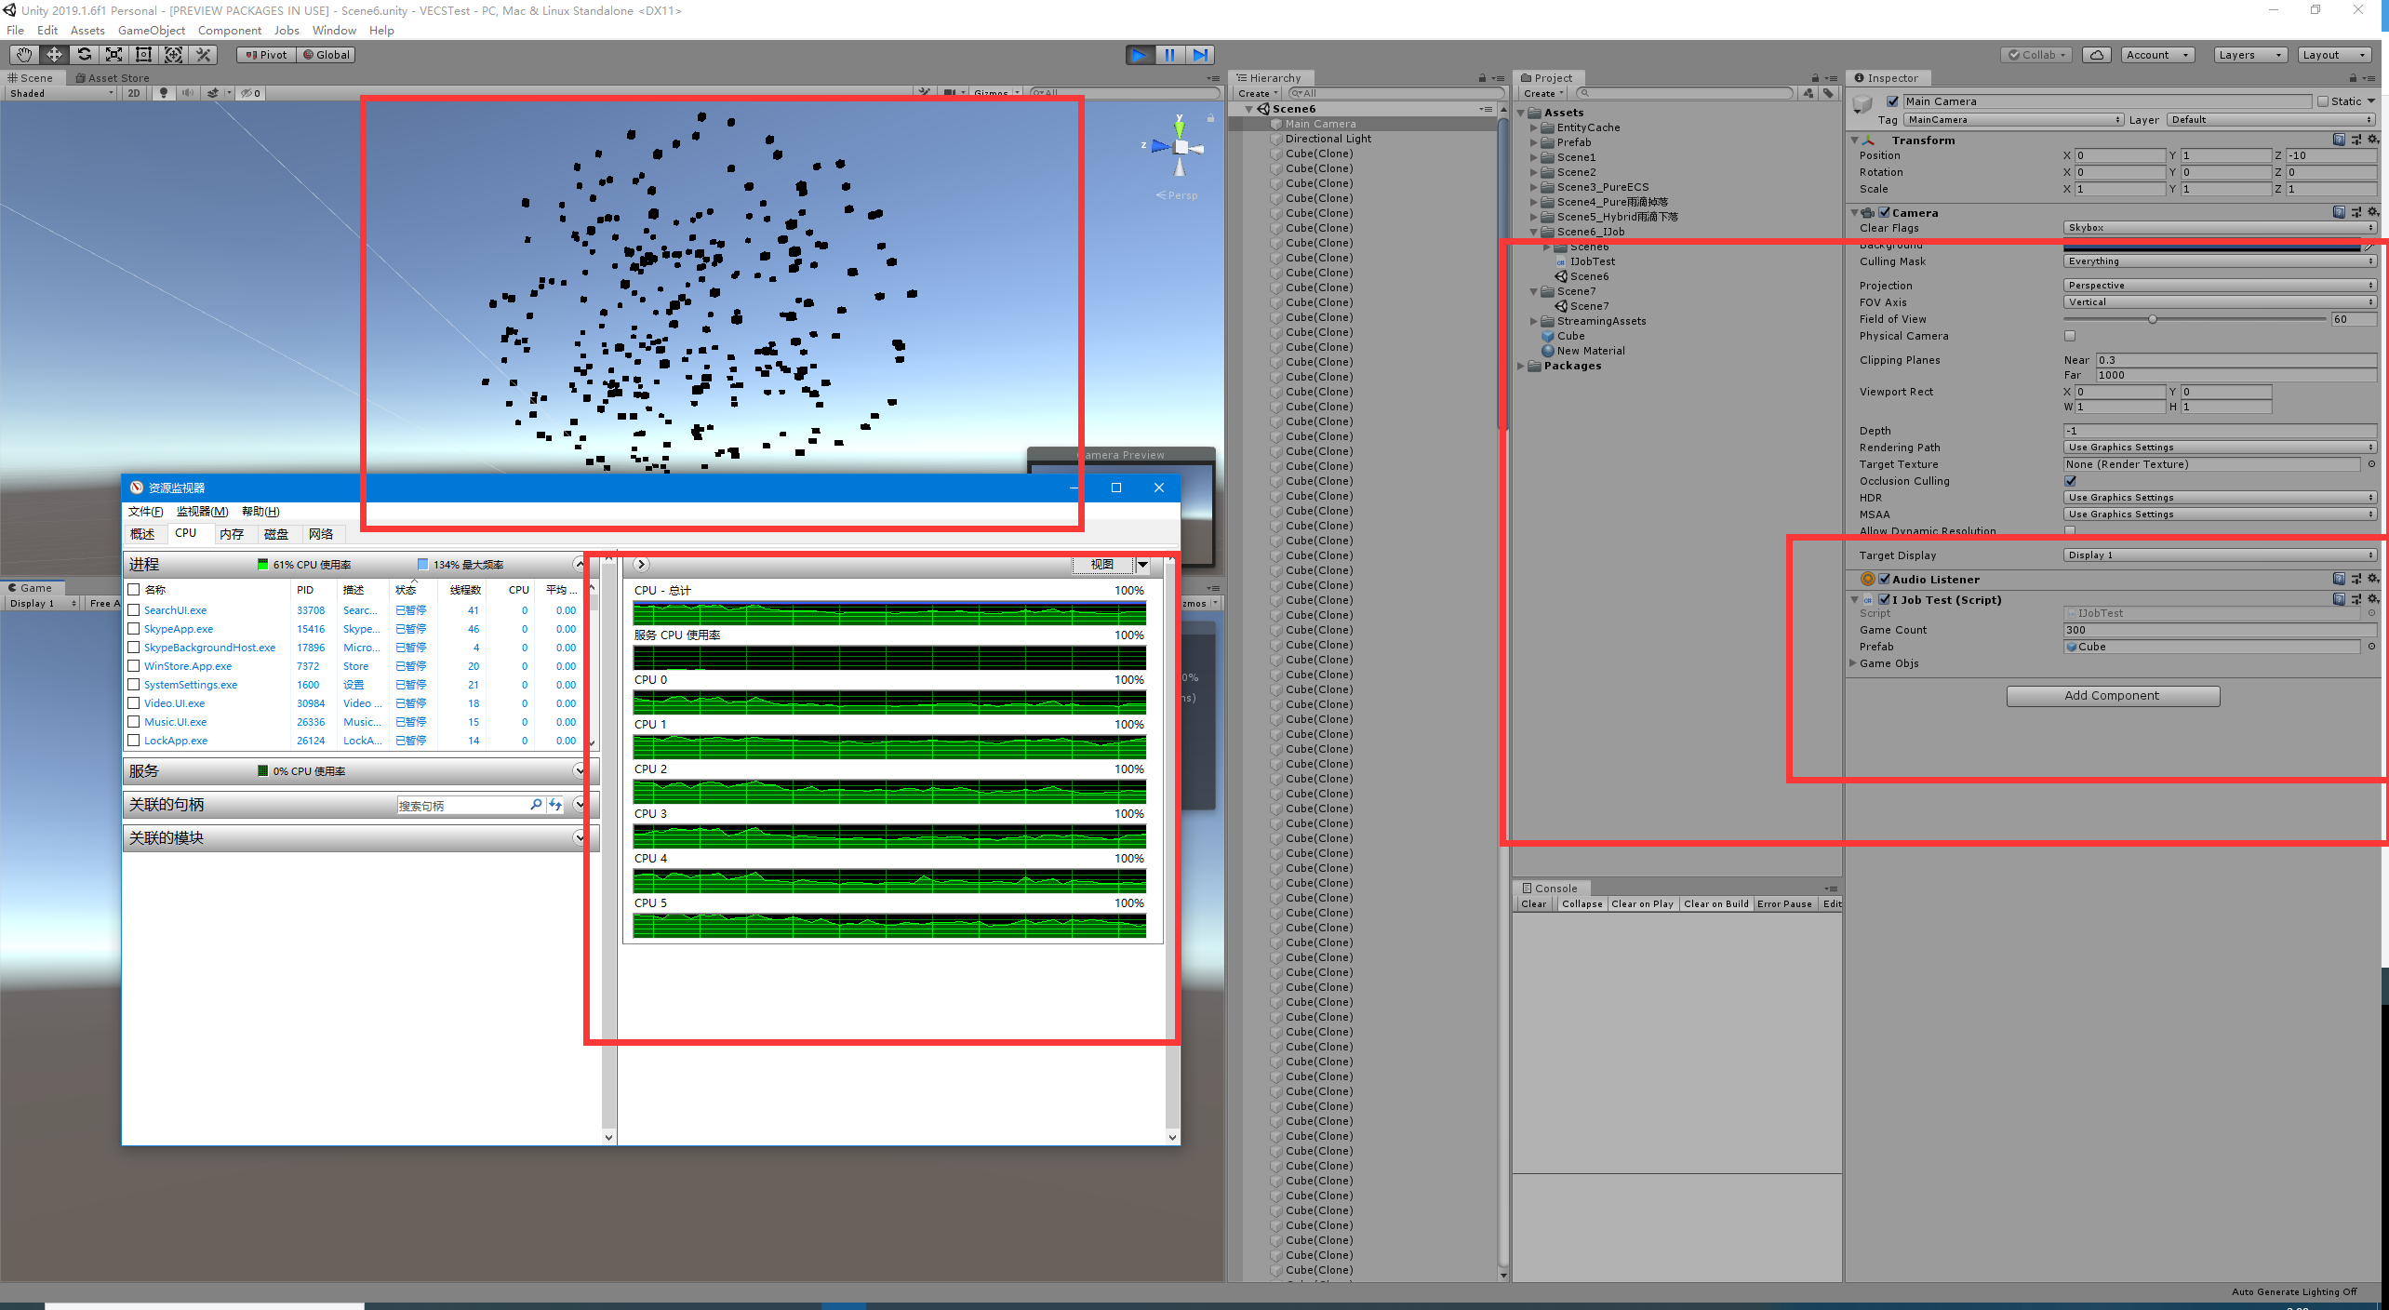Disable the Occlusion Culling checkbox
This screenshot has width=2389, height=1310.
(x=2071, y=481)
